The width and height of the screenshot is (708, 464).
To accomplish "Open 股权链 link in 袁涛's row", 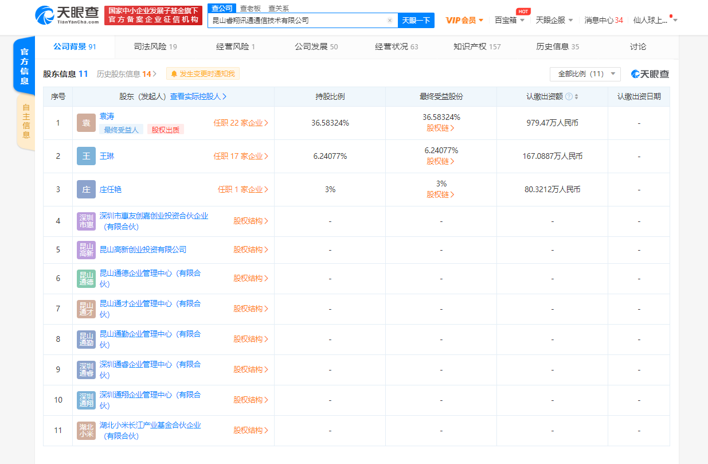I will [441, 128].
